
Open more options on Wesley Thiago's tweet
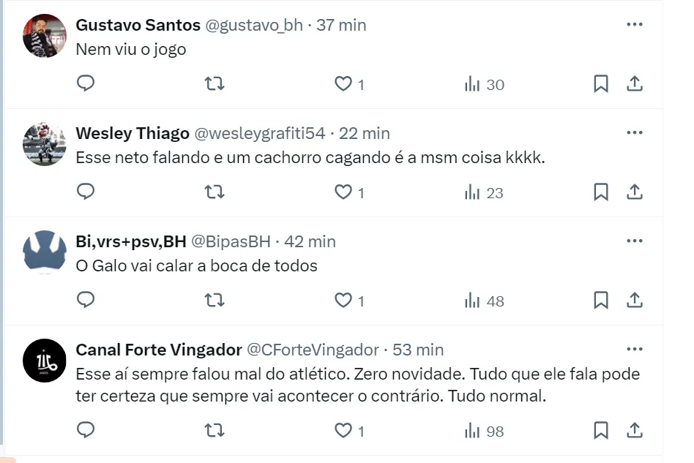tap(635, 132)
